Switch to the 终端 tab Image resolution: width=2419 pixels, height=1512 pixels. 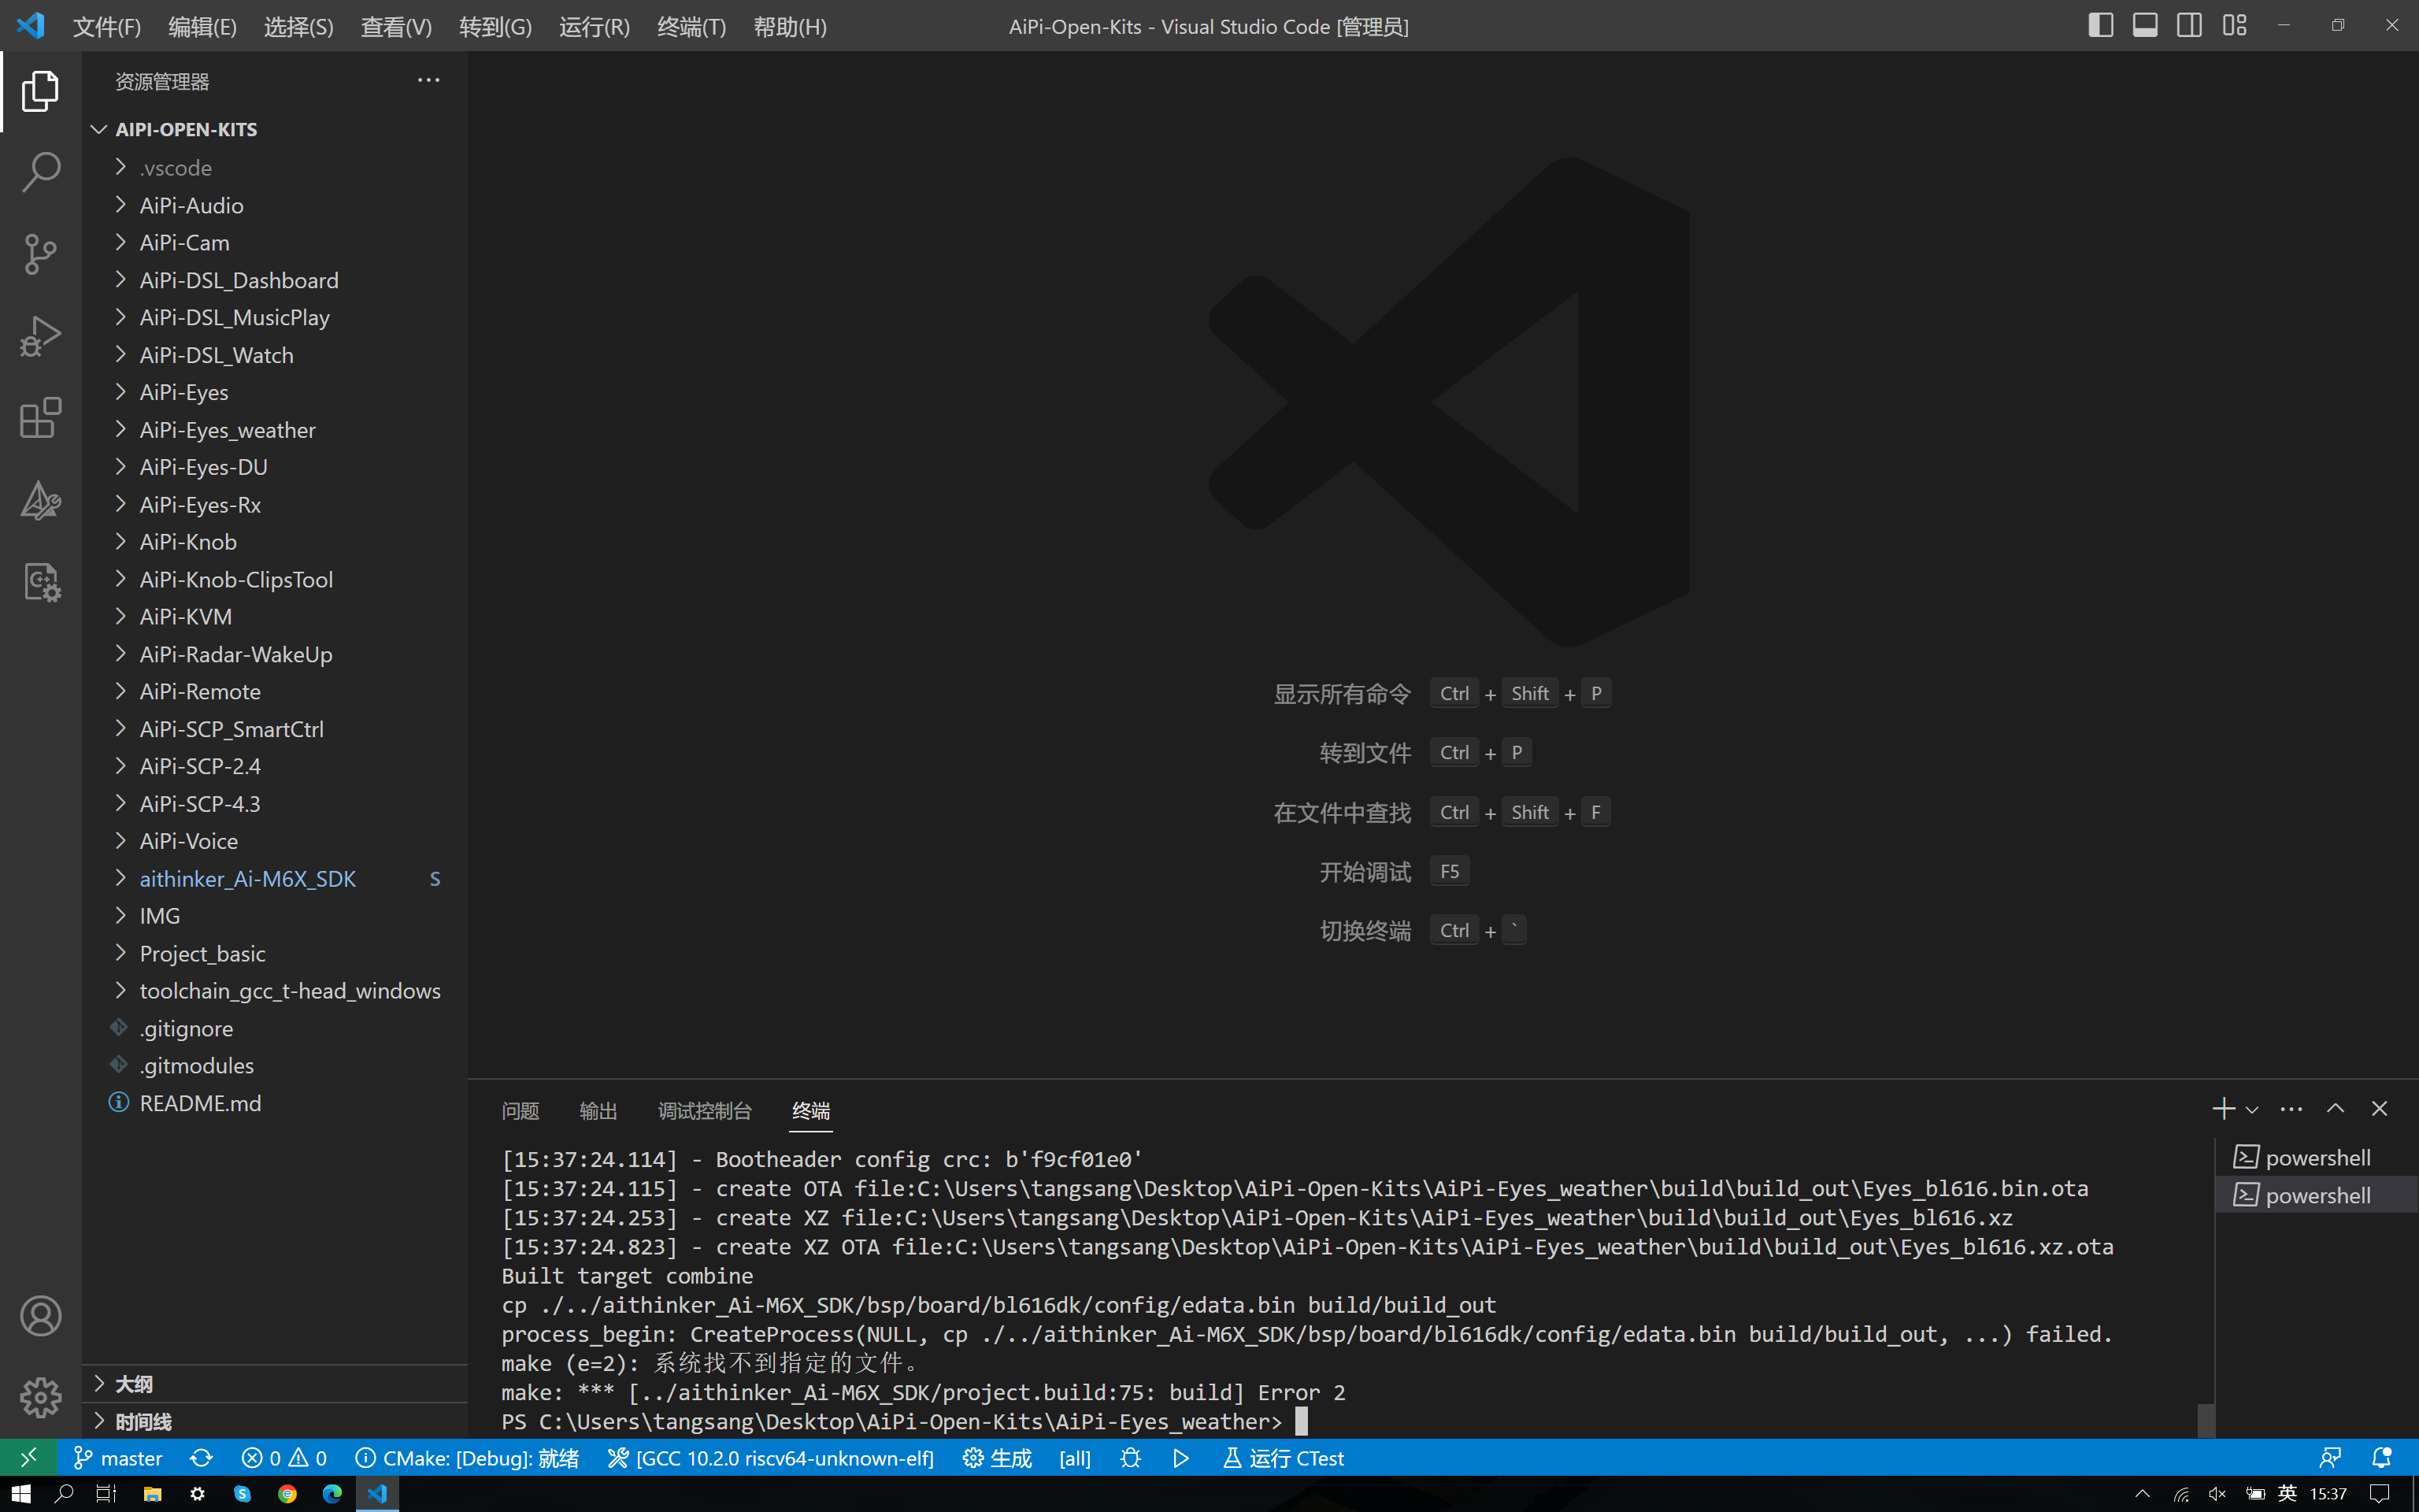811,1111
